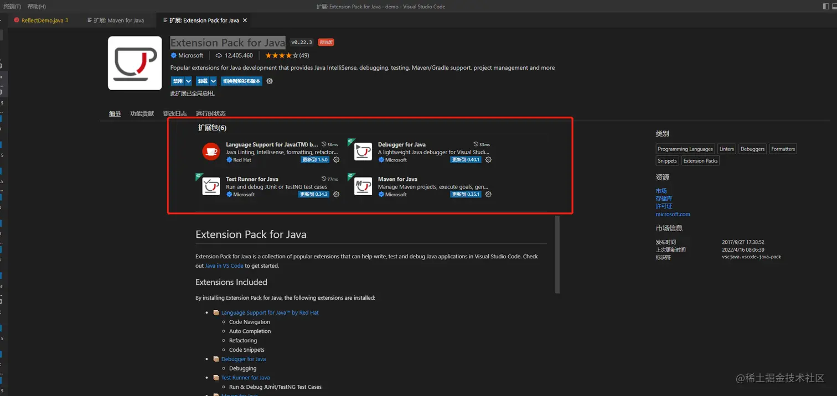The image size is (837, 396).
Task: Click the Extension Pack for Java logo
Action: [x=135, y=63]
